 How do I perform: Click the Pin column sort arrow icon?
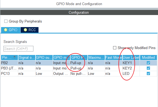[15, 57]
